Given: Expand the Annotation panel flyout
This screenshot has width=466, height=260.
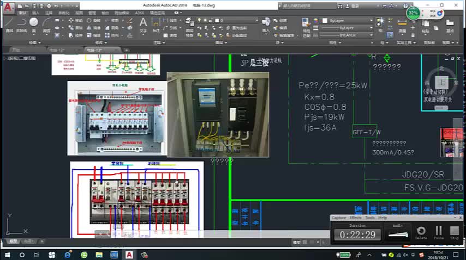Looking at the screenshot, I should point(159,42).
